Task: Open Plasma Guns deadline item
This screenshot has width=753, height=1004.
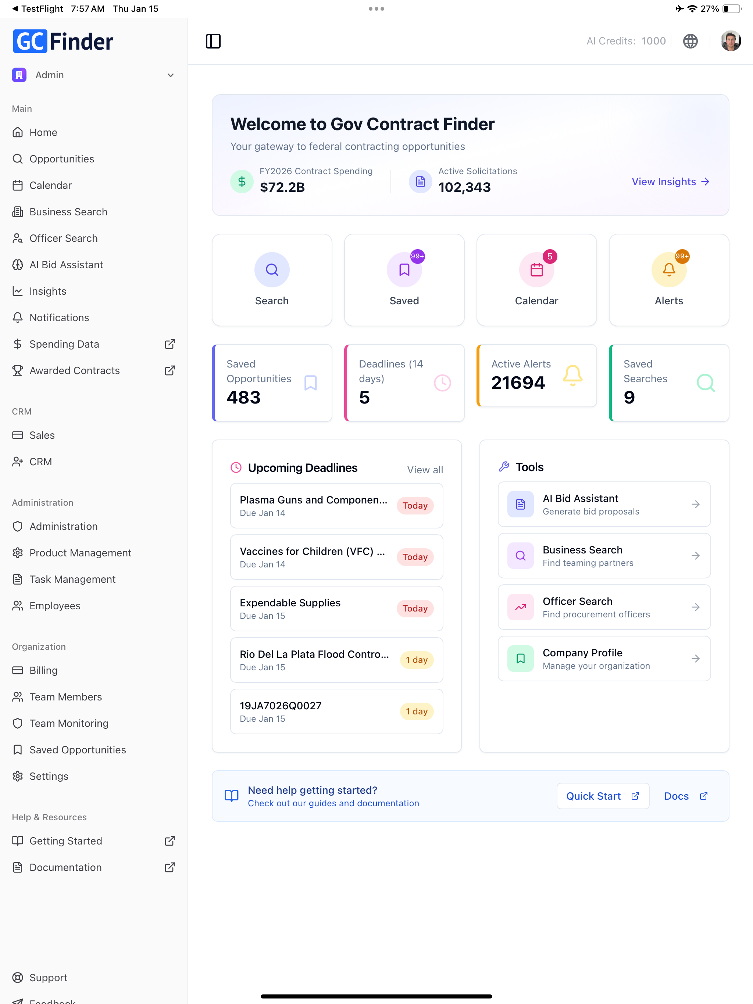Action: [336, 506]
